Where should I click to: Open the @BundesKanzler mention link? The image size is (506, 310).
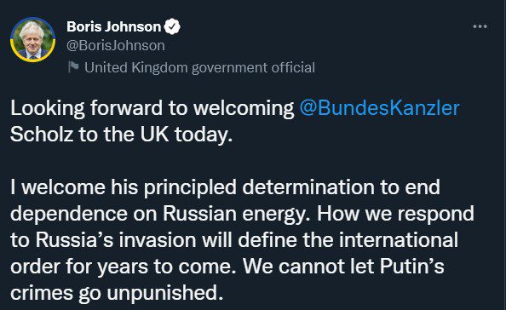(380, 108)
